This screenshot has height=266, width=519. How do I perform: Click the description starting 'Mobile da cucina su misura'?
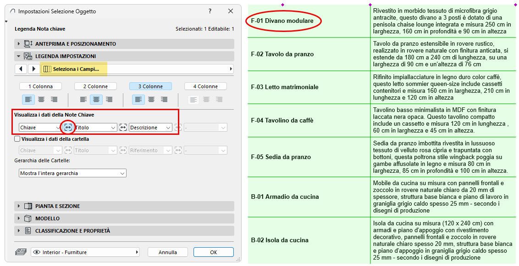pyautogui.click(x=441, y=197)
